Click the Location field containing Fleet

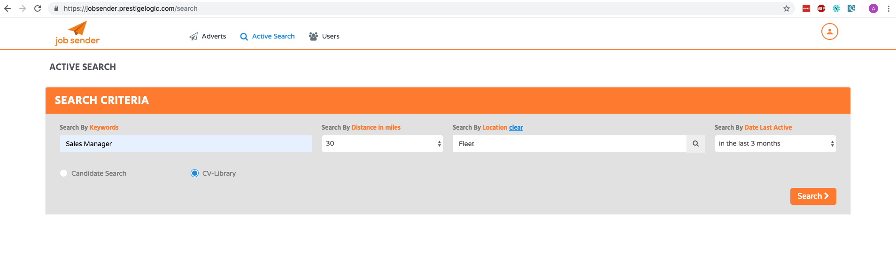570,144
